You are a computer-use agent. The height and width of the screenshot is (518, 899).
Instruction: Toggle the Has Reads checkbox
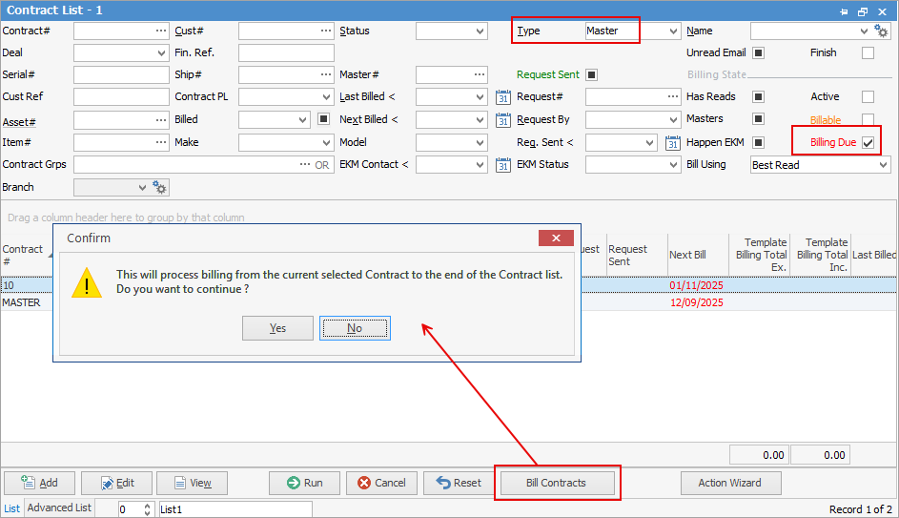pos(758,97)
